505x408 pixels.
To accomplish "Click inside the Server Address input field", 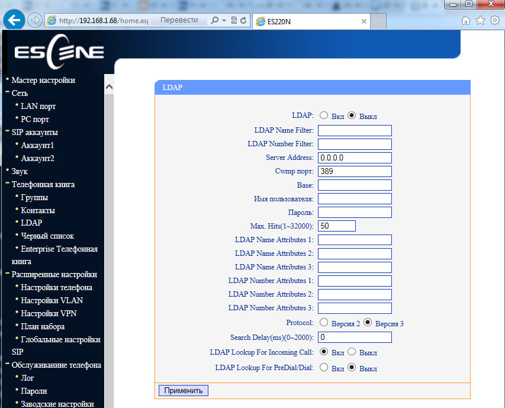I will coord(354,158).
